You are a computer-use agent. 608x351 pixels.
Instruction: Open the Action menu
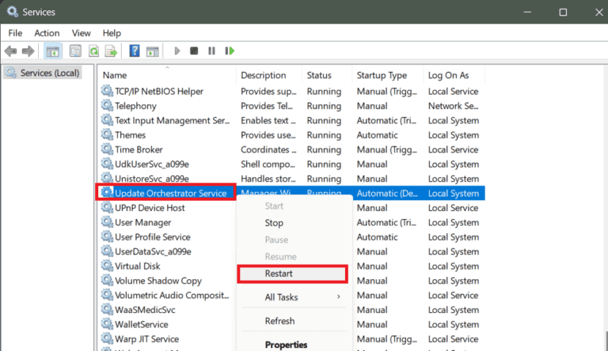tap(47, 32)
